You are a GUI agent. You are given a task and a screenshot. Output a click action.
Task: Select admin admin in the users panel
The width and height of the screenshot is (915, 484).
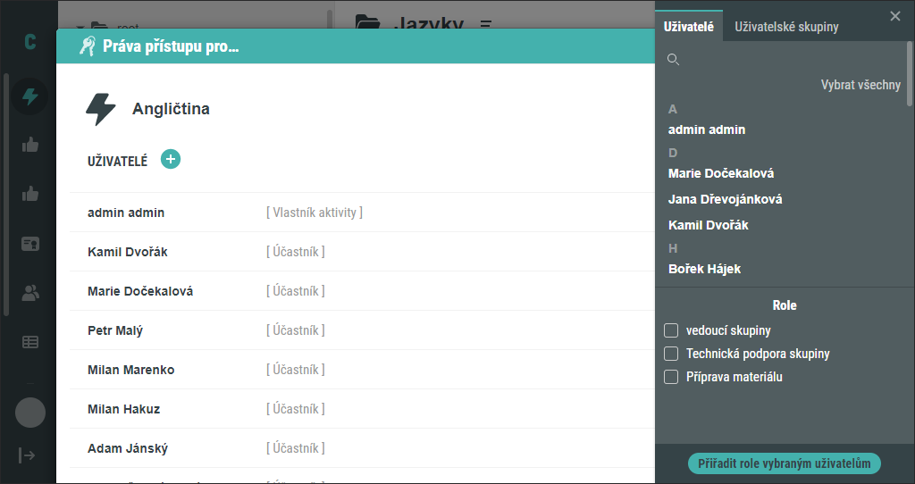(707, 130)
